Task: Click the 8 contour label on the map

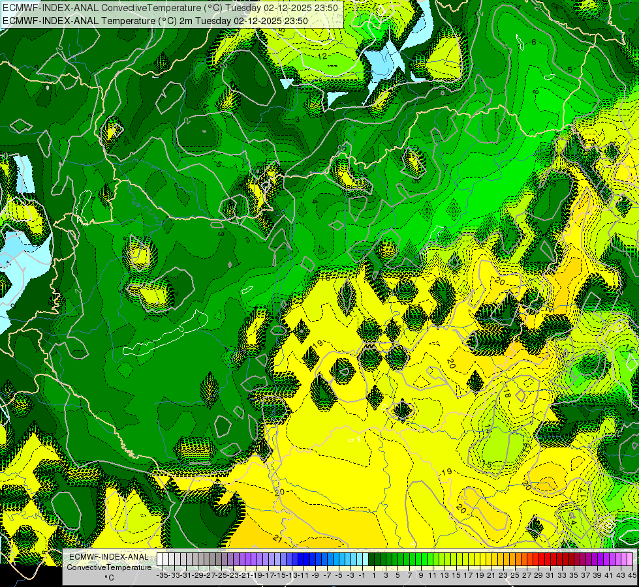Action: coord(536,92)
